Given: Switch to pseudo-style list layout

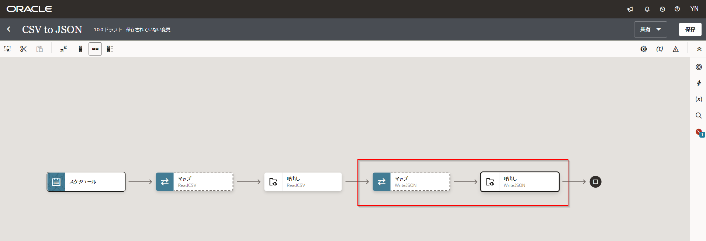Looking at the screenshot, I should click(x=110, y=49).
